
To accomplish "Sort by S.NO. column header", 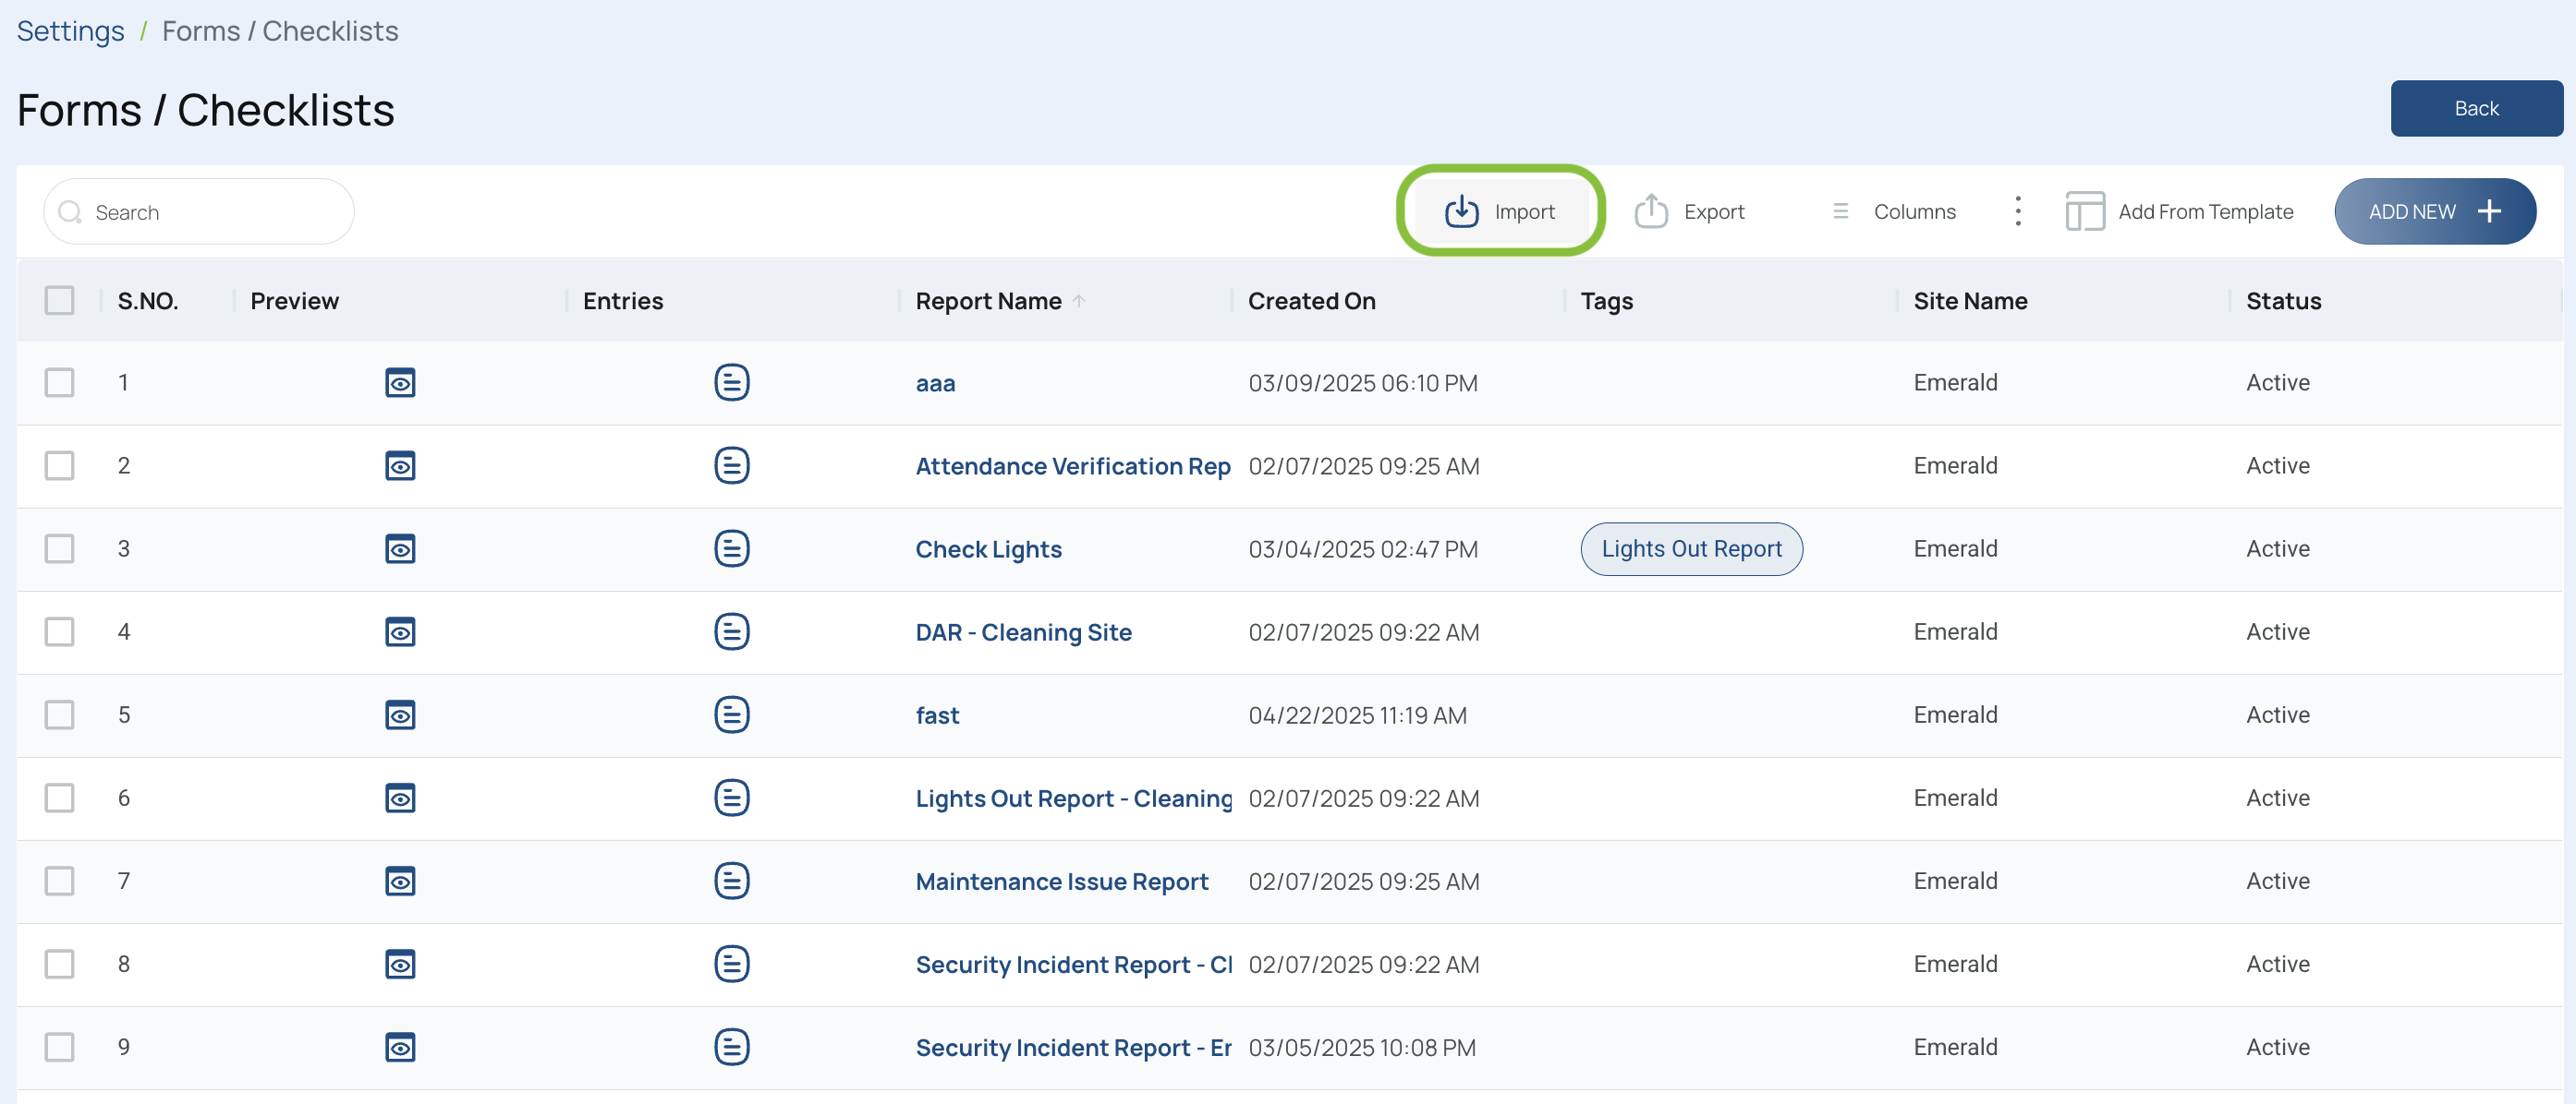I will coord(147,301).
